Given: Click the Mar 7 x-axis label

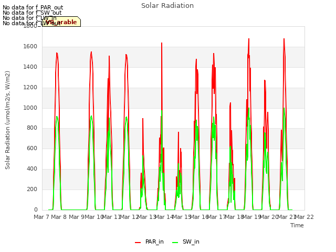Looking at the screenshot, I should click(x=41, y=217).
